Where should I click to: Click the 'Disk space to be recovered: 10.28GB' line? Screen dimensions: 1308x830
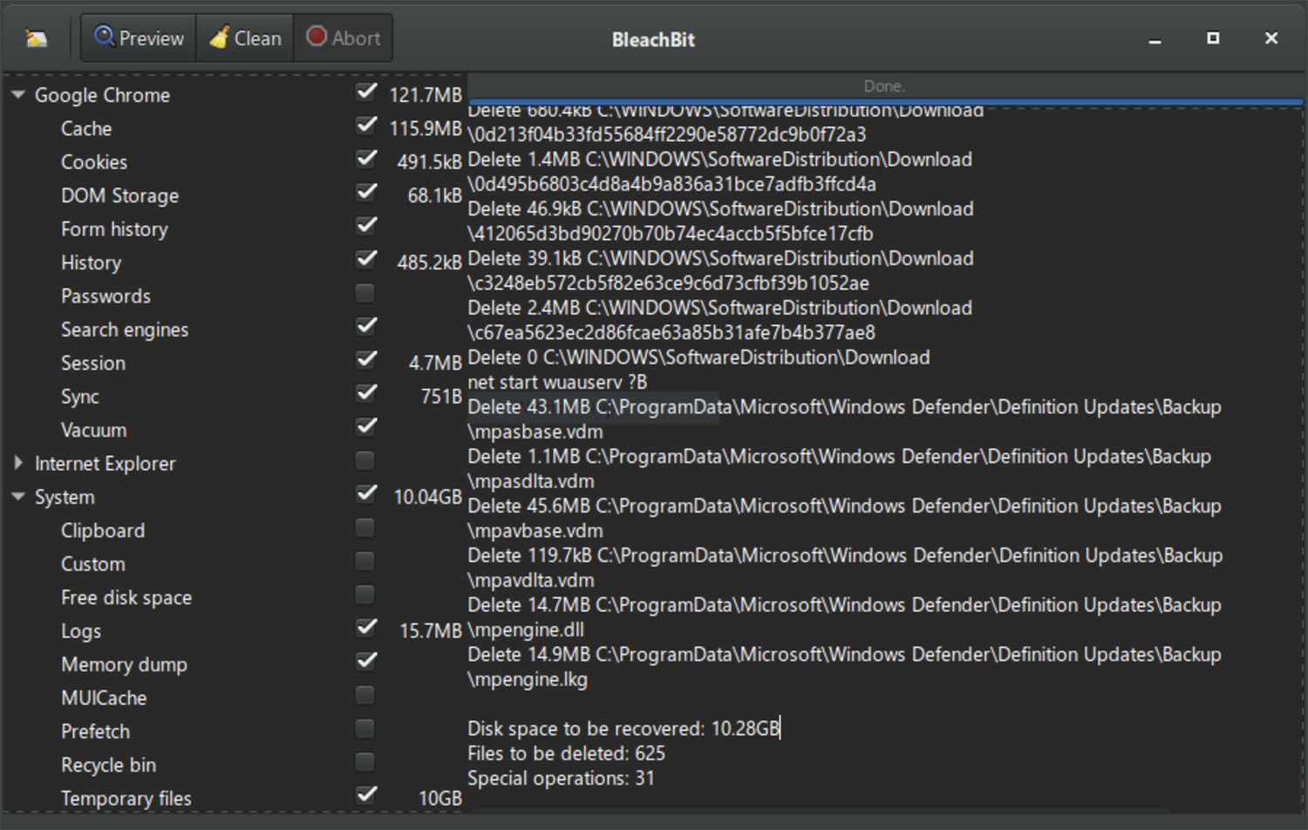(x=623, y=729)
